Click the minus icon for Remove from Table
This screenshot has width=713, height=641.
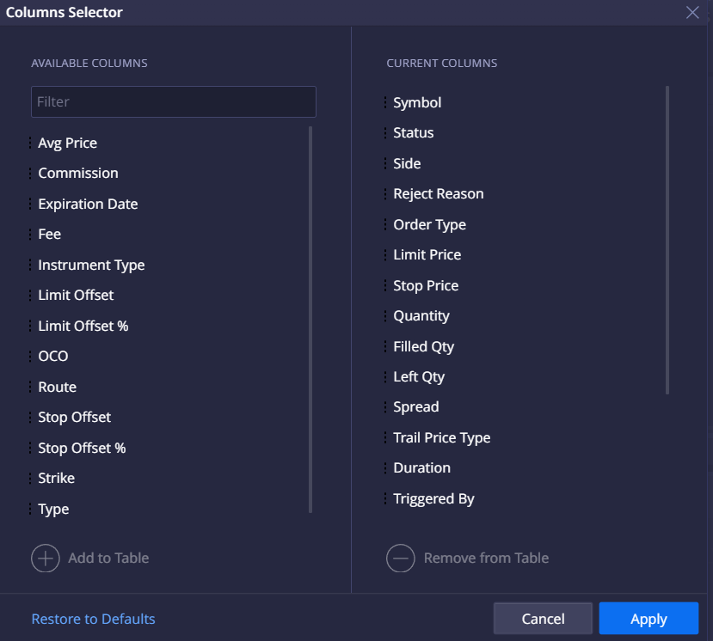pos(400,559)
